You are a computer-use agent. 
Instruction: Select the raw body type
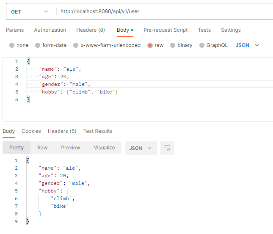(x=155, y=45)
